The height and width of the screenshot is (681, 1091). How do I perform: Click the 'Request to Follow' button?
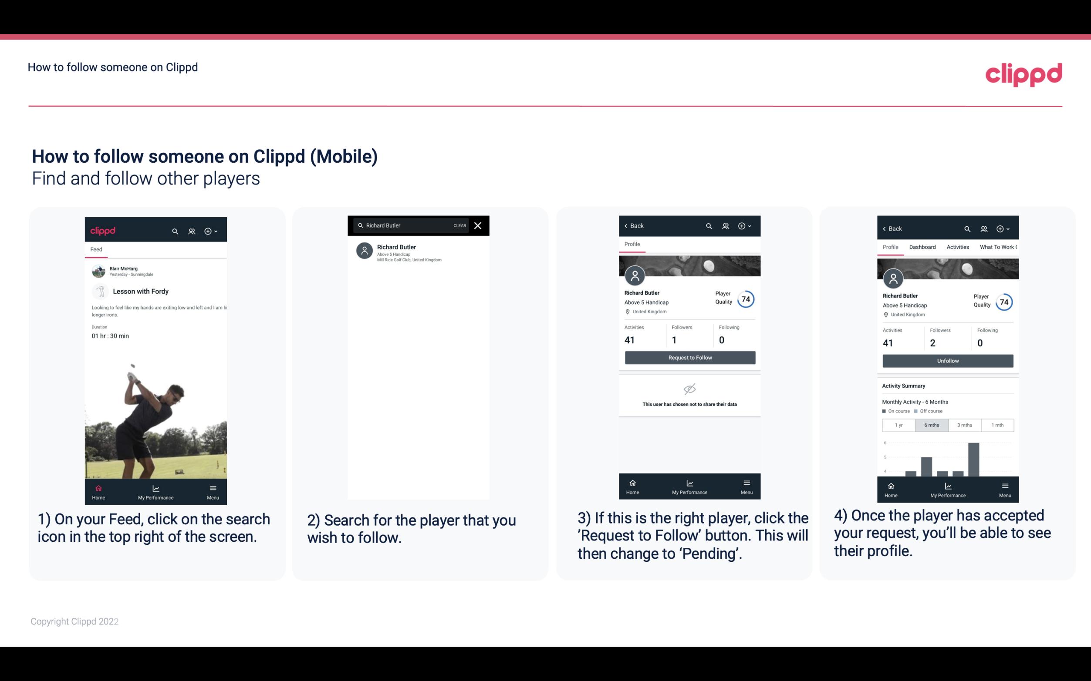click(x=689, y=357)
